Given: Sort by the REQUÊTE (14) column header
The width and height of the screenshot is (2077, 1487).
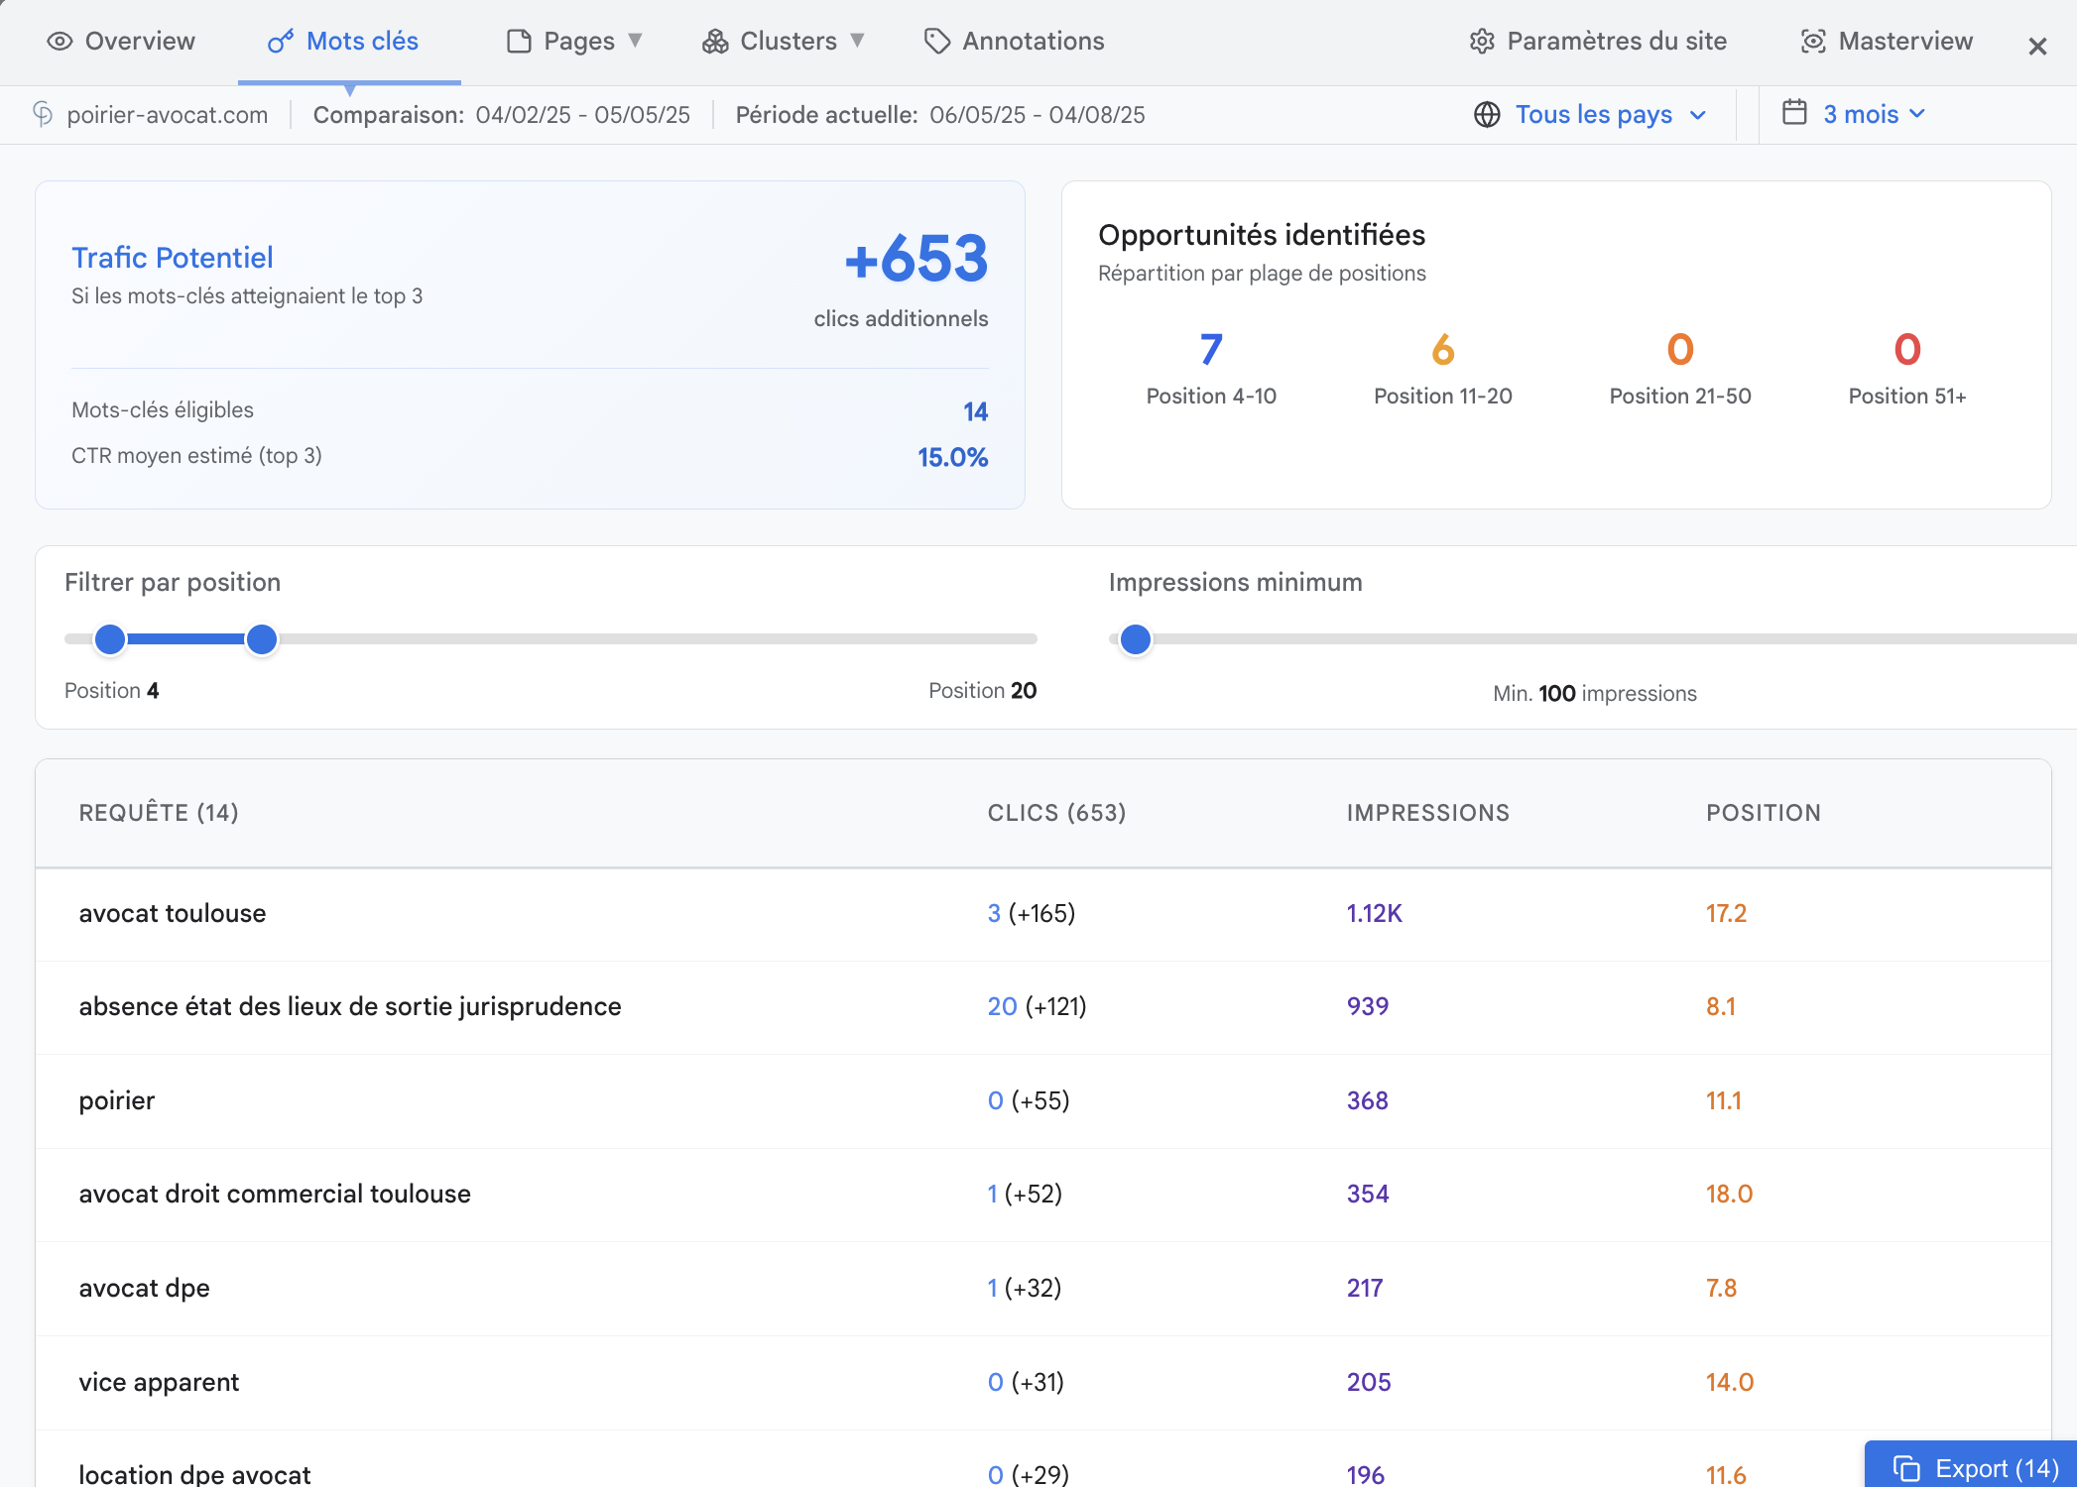Looking at the screenshot, I should 159,813.
